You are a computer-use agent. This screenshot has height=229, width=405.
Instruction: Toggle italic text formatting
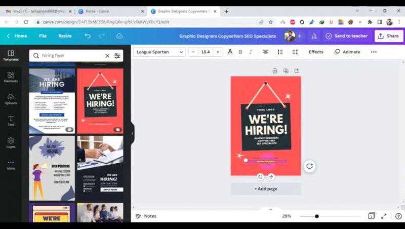(250, 52)
